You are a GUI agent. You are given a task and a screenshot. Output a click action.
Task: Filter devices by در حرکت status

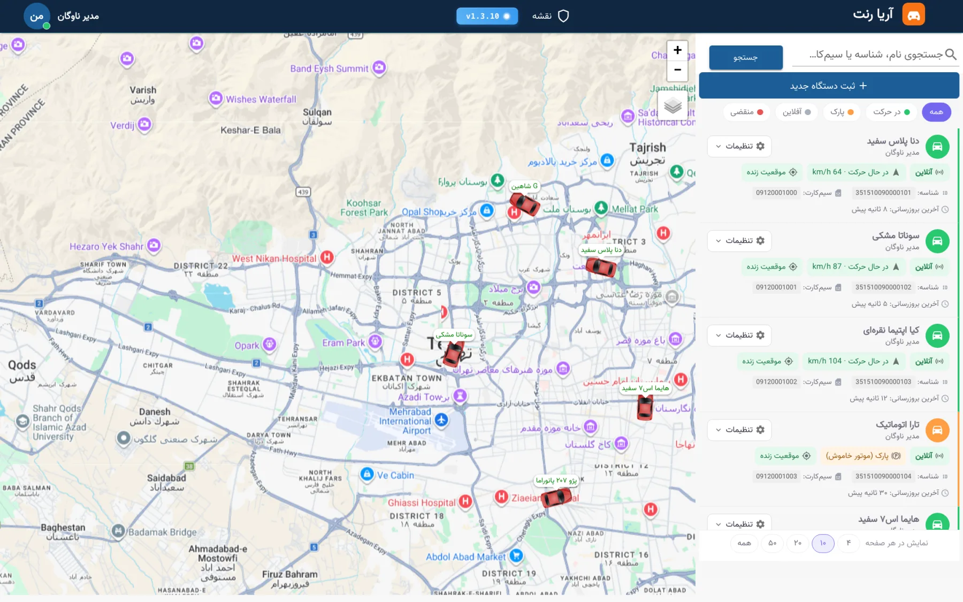[x=892, y=112]
